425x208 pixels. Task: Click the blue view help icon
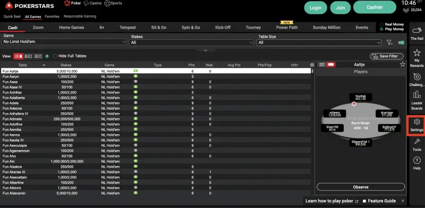click(x=47, y=56)
